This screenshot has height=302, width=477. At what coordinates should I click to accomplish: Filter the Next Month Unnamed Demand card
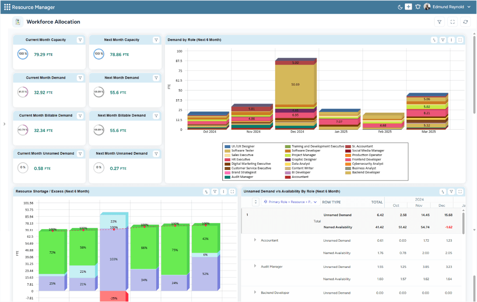[x=156, y=154]
